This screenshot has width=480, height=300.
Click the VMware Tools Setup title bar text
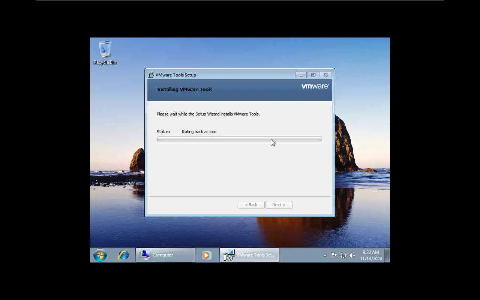tap(176, 75)
